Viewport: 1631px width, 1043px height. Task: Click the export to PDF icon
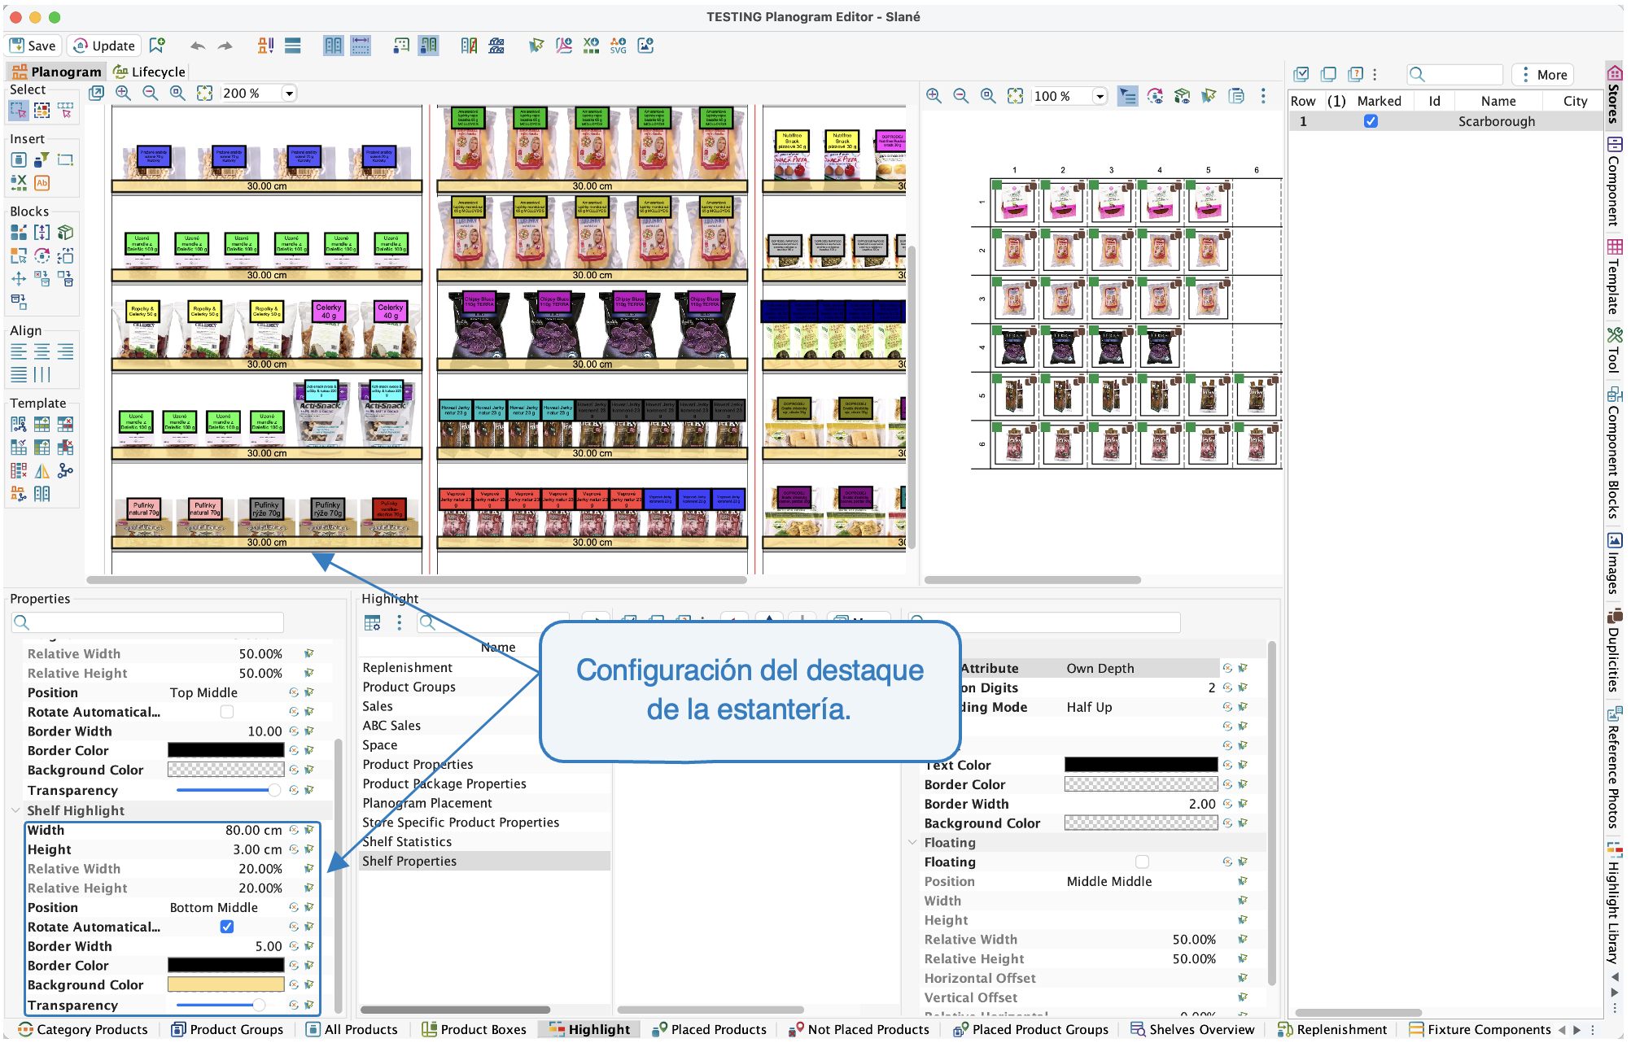(564, 46)
